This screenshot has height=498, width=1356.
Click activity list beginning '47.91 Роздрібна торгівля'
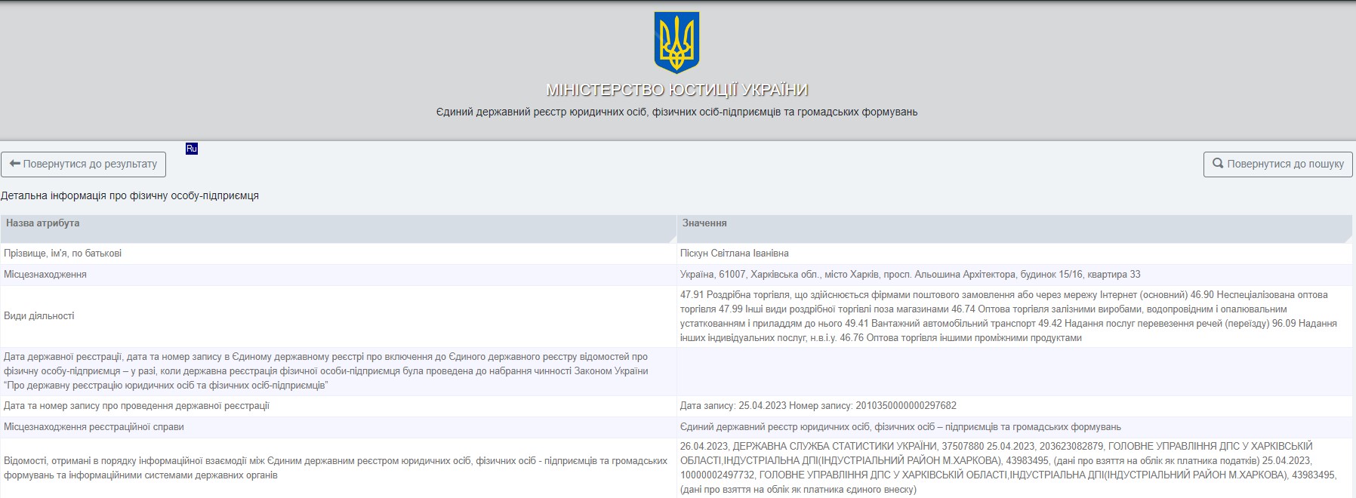coord(1009,316)
